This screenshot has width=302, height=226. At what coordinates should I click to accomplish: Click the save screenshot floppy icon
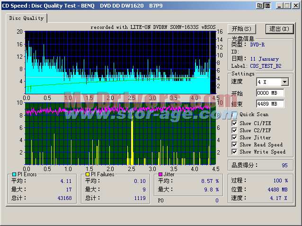point(267,6)
